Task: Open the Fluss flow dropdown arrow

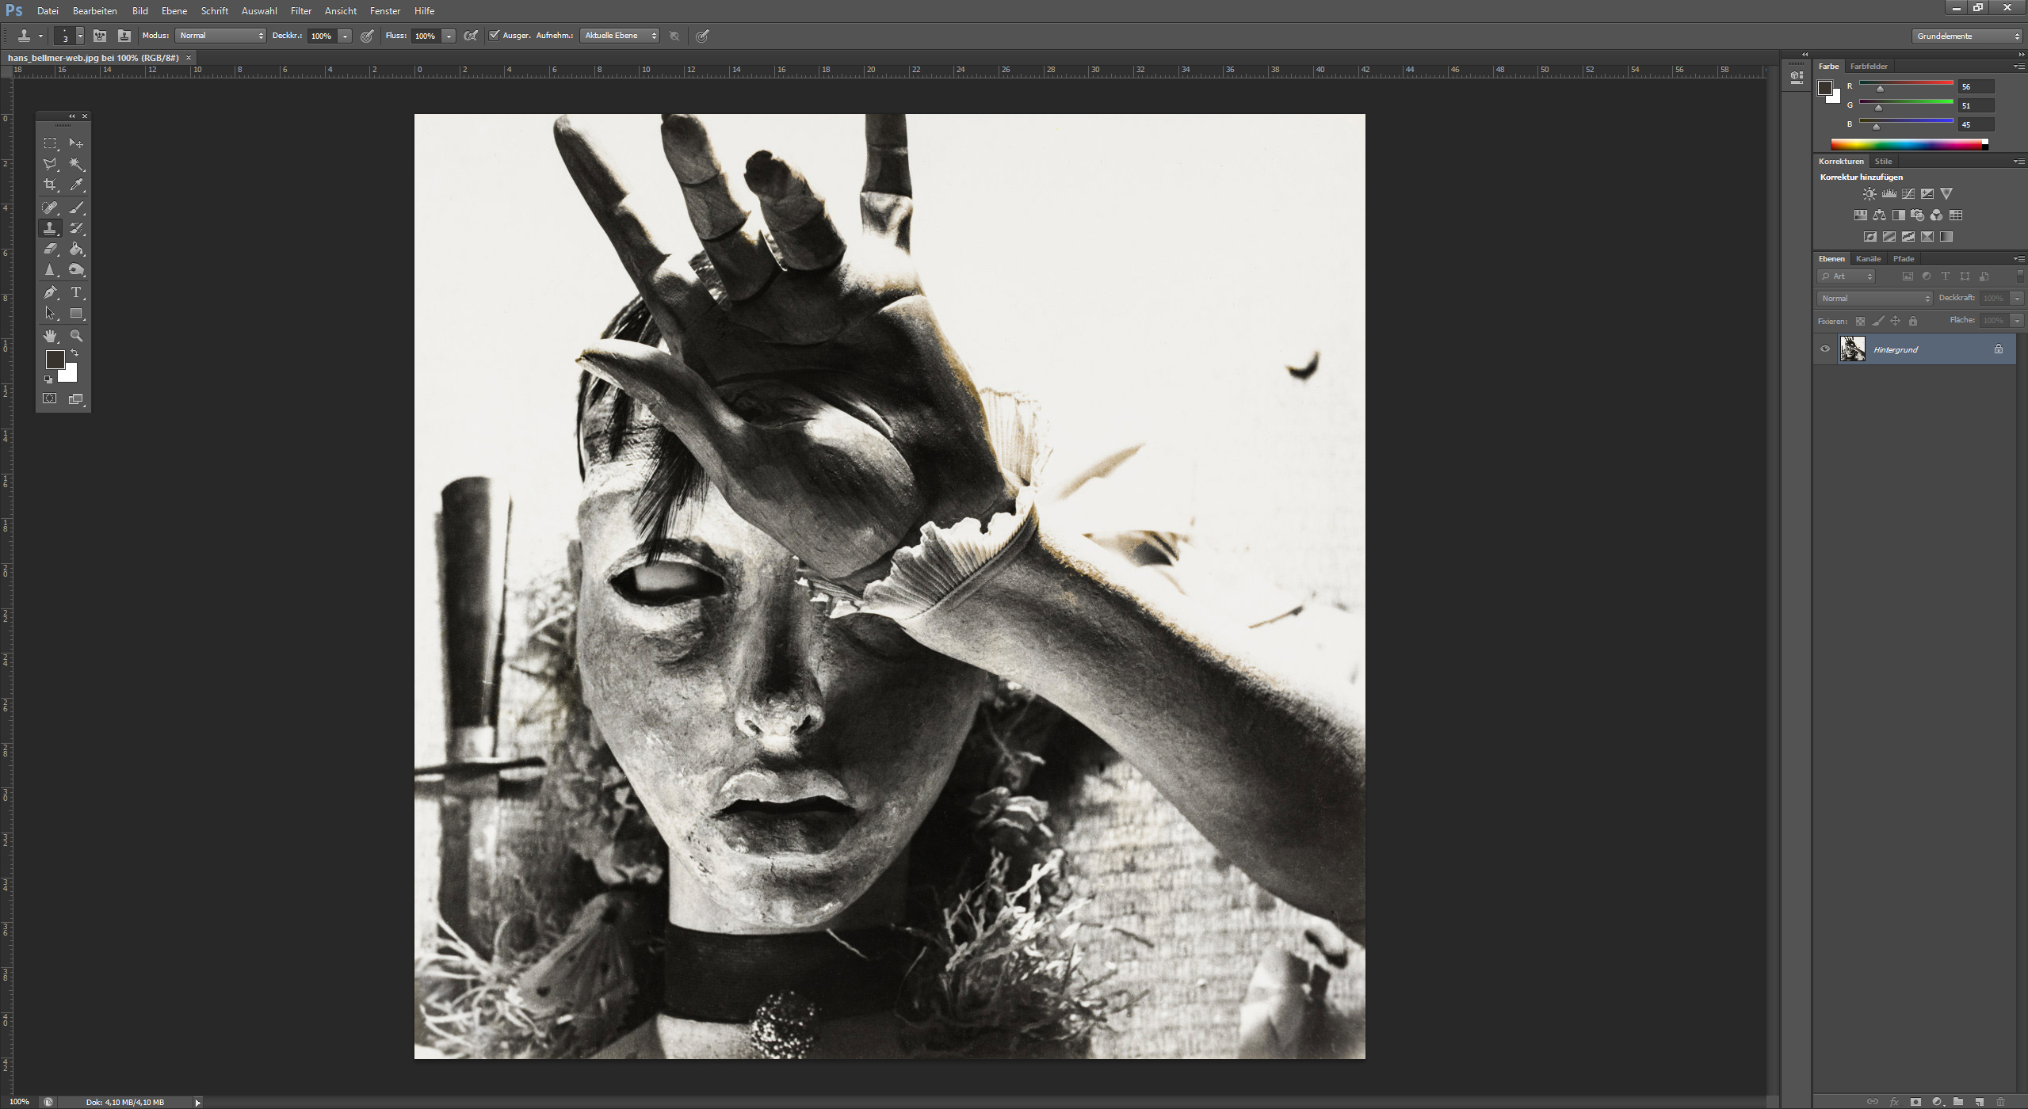Action: click(x=449, y=36)
